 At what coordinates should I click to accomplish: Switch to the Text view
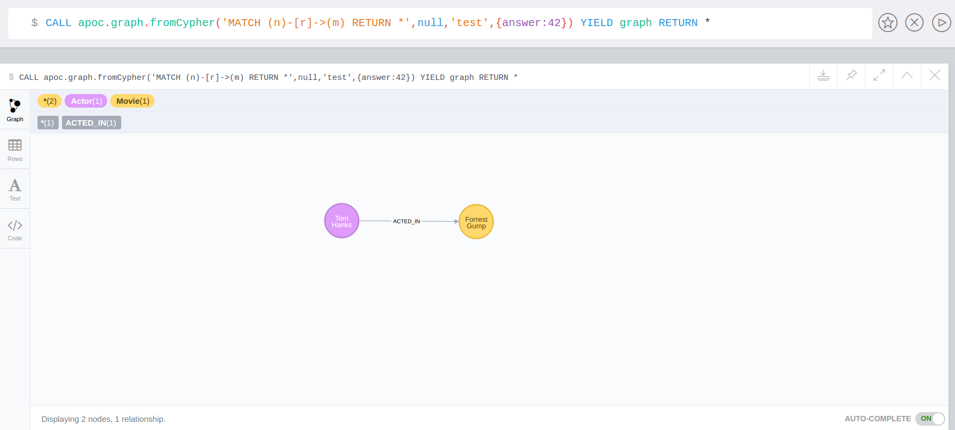(15, 190)
